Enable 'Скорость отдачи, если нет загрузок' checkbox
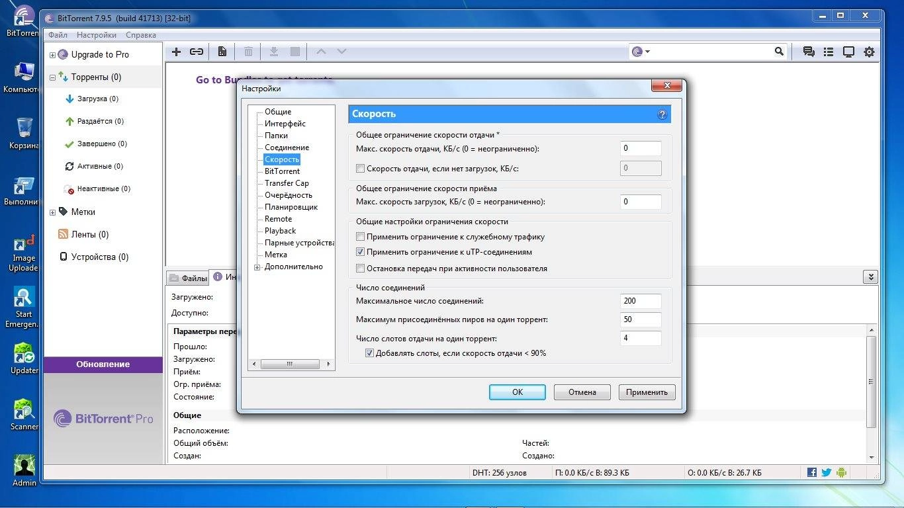The width and height of the screenshot is (904, 508). tap(361, 169)
